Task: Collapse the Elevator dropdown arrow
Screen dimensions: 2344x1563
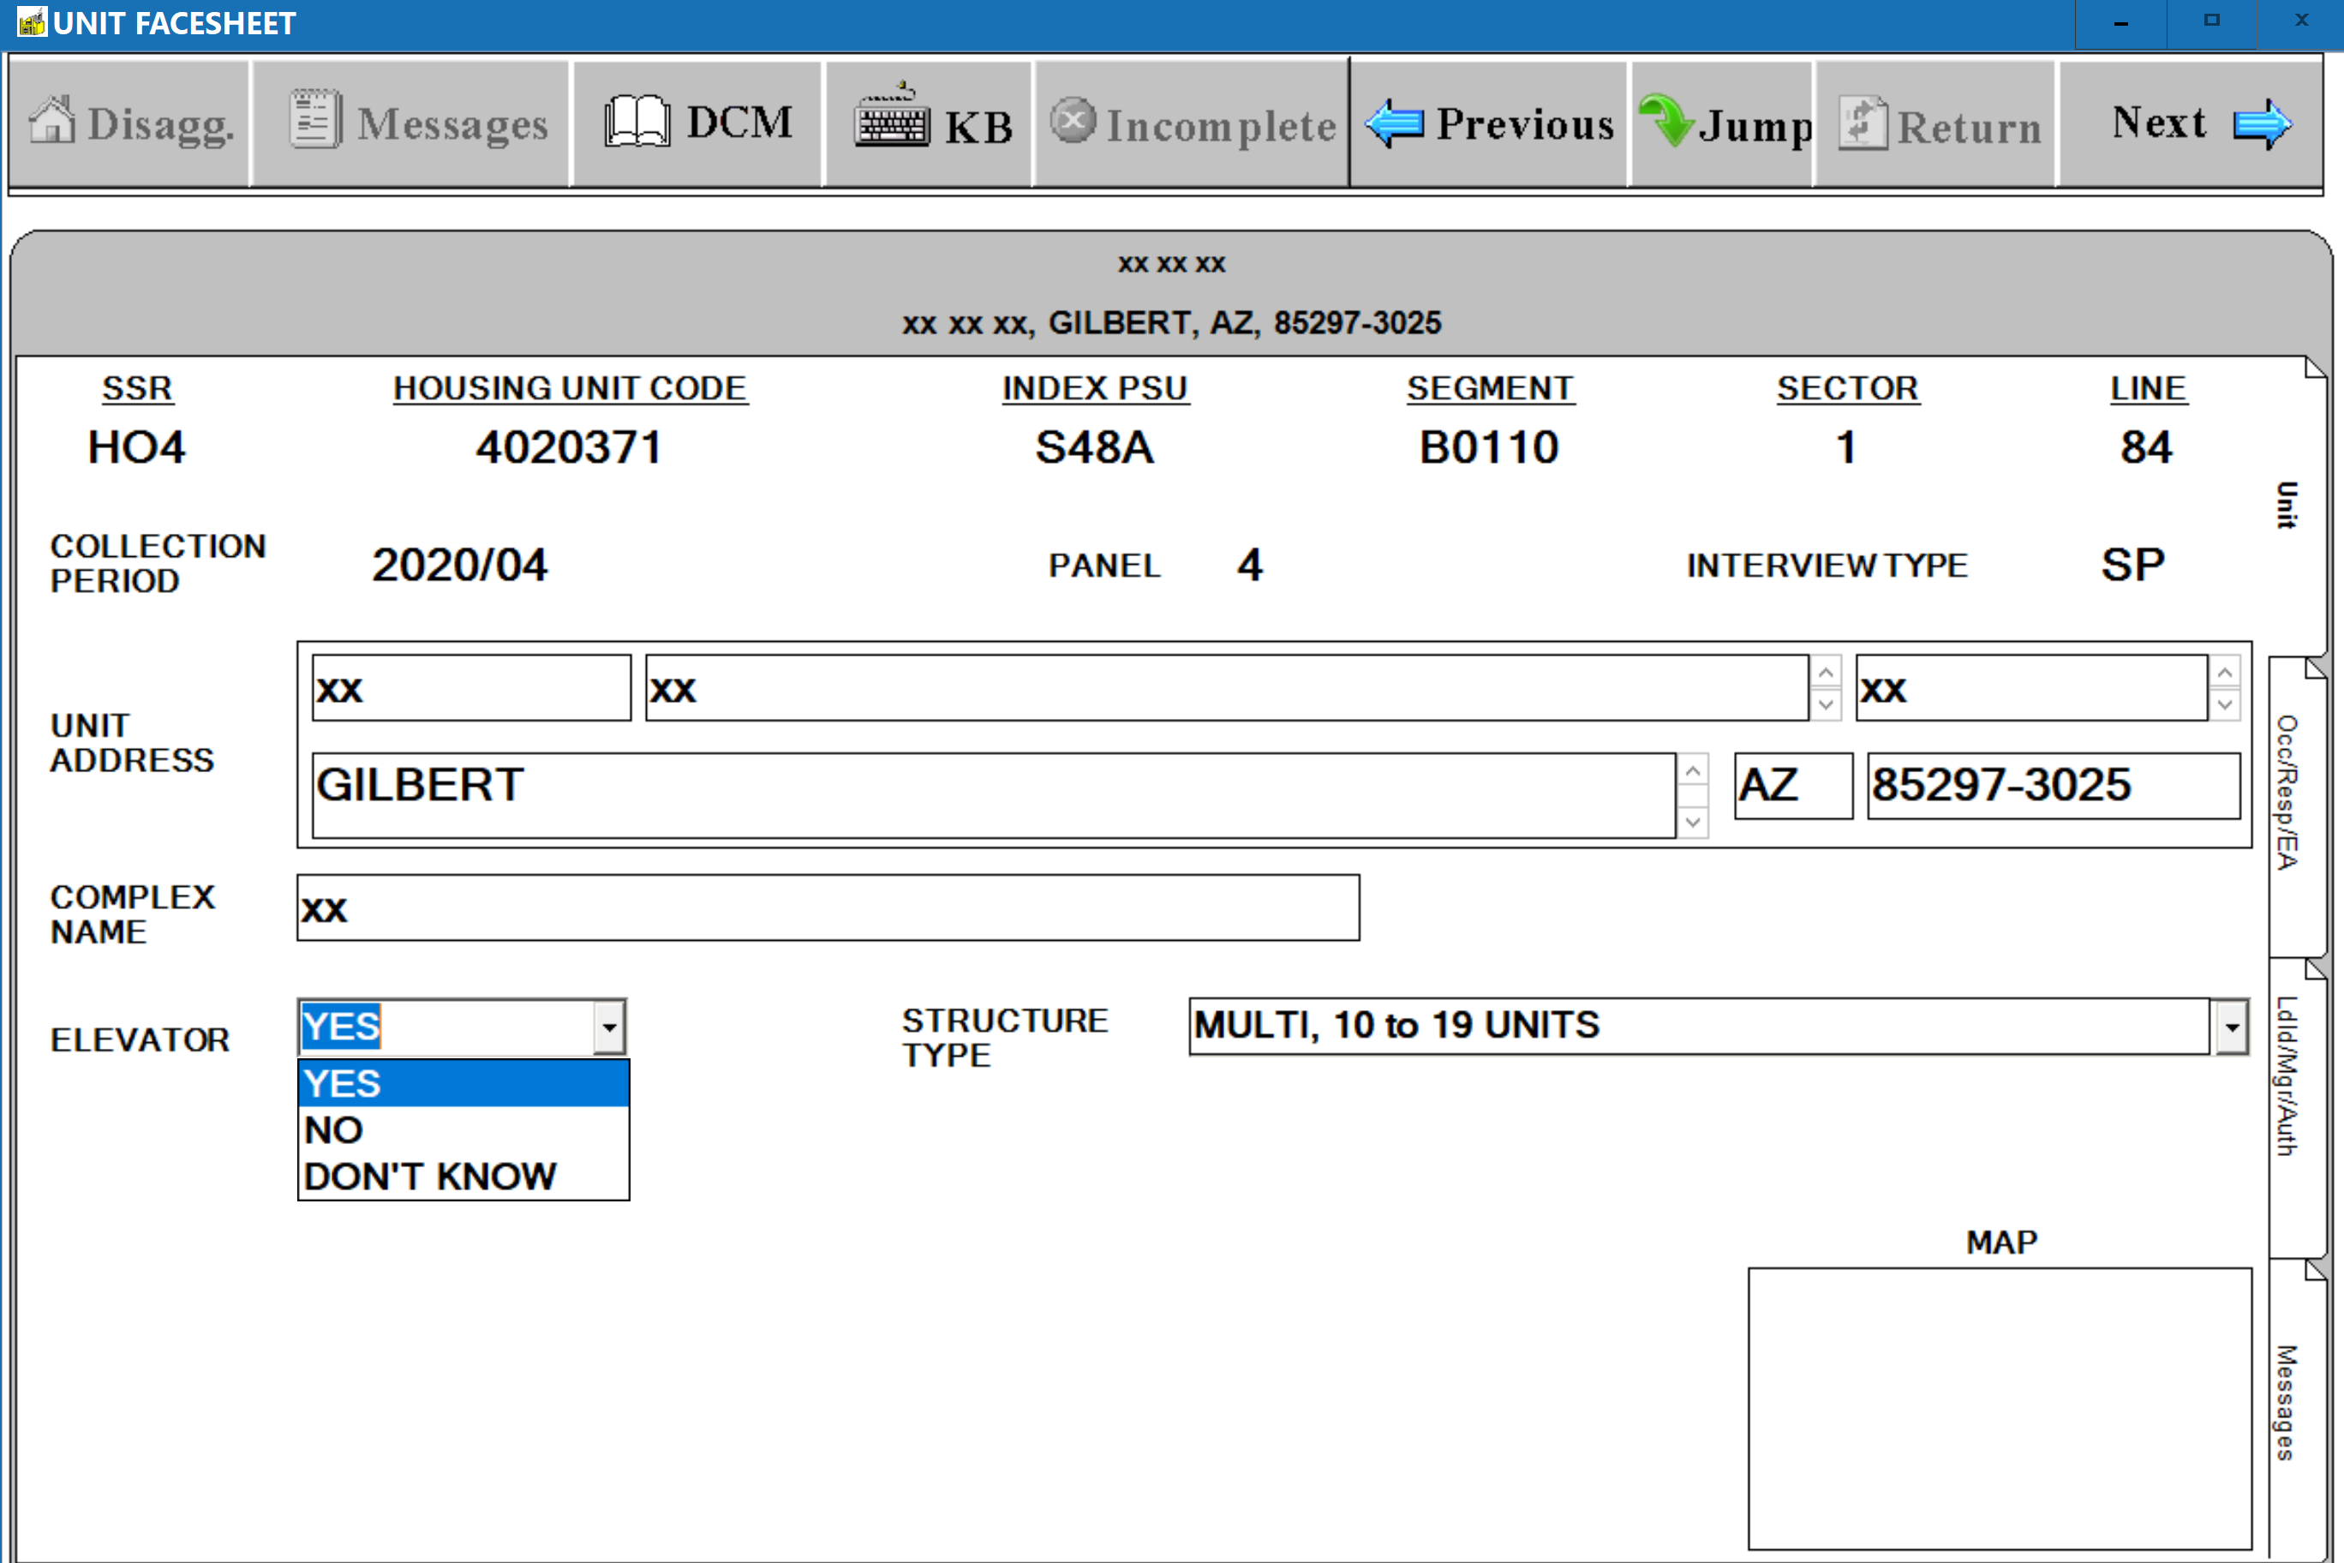Action: click(x=609, y=1027)
